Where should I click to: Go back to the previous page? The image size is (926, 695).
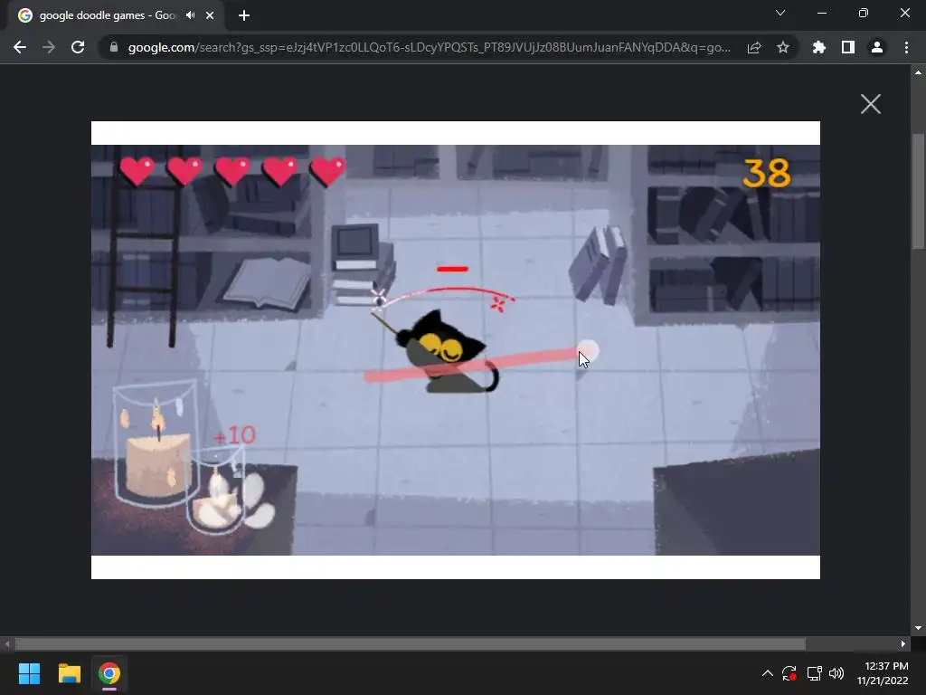20,47
